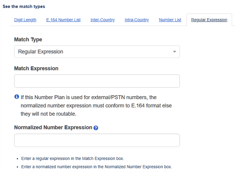Viewport: 235px width, 172px height.
Task: Click the 'See the match types' heading
Action: pyautogui.click(x=24, y=6)
